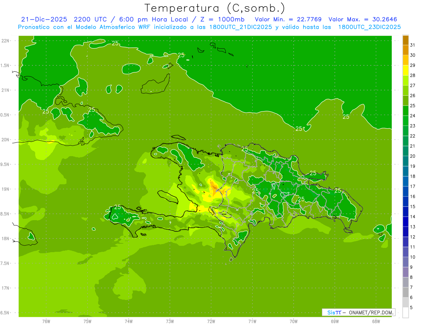
Task: Click the '74W' longitude axis label
Action: click(129, 321)
